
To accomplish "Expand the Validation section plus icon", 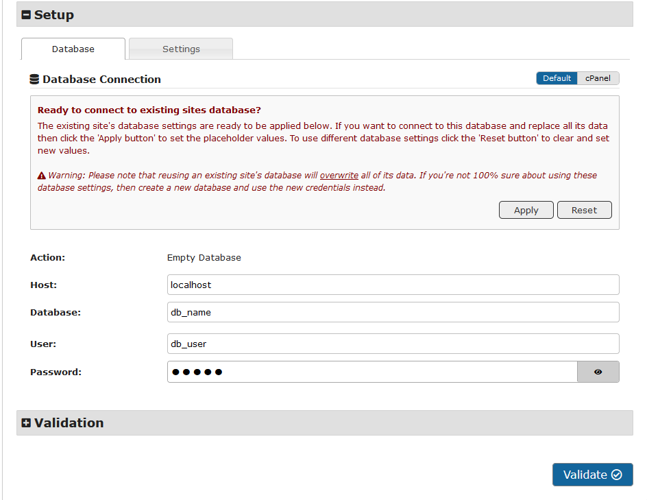I will click(26, 423).
